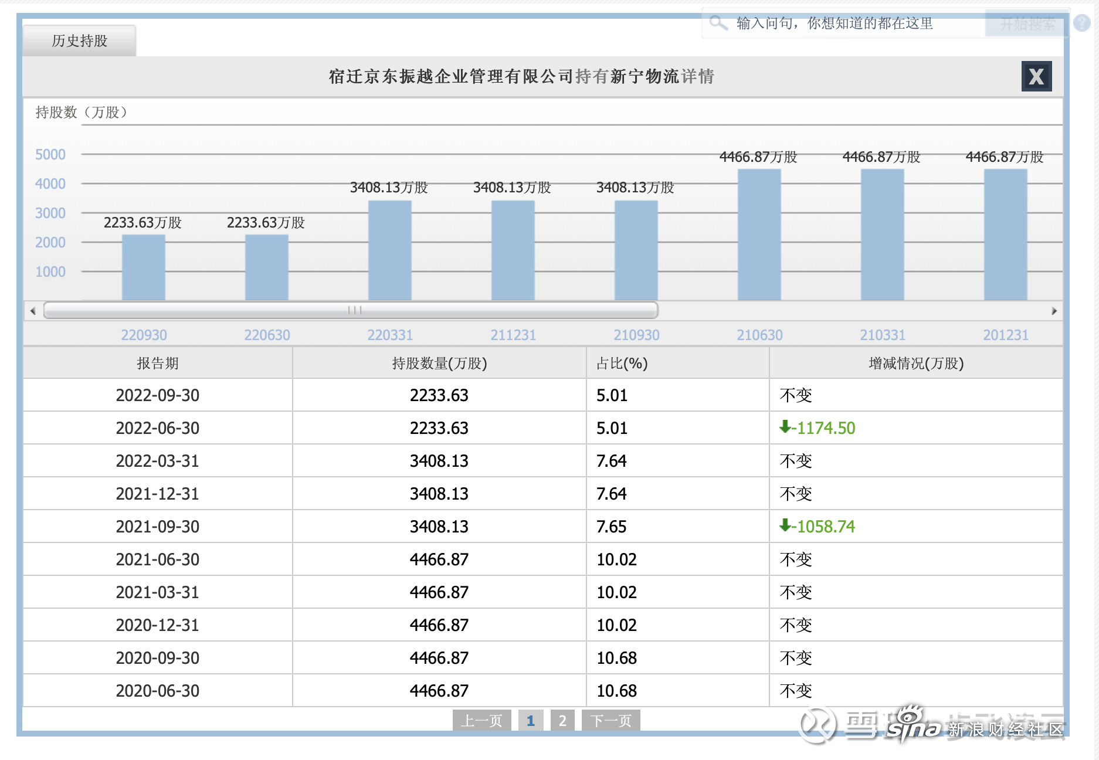Image resolution: width=1099 pixels, height=760 pixels.
Task: Click the 占比(%) column header
Action: 677,364
